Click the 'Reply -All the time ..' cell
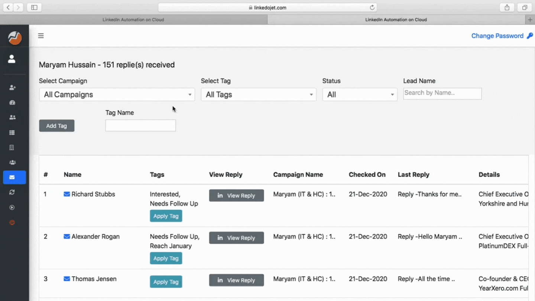The image size is (535, 301). (427, 279)
